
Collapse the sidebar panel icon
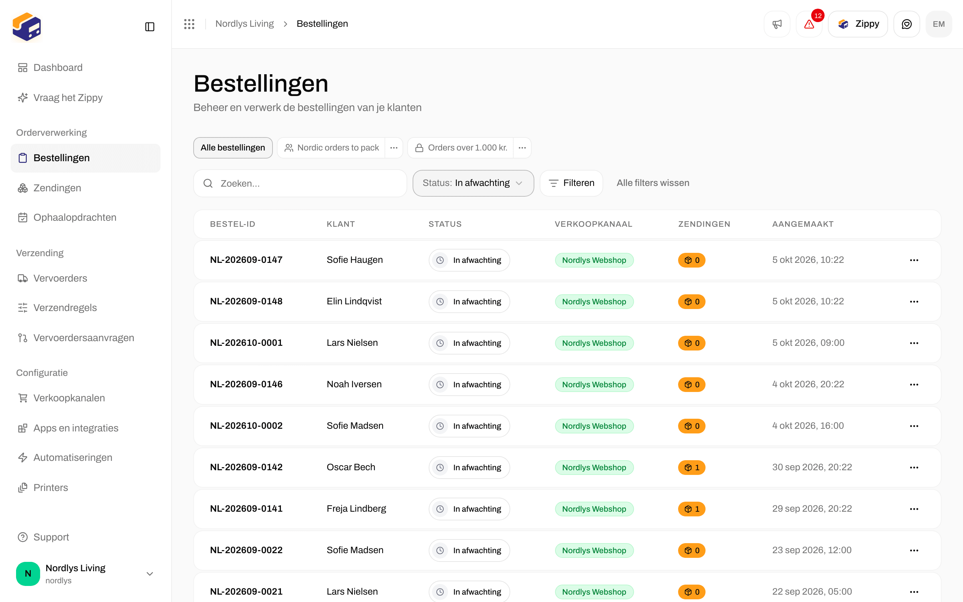click(149, 27)
